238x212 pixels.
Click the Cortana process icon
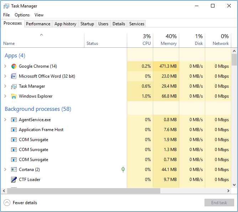(14, 170)
